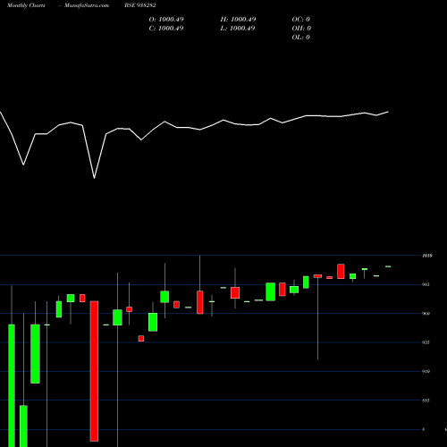Image resolution: width=447 pixels, height=447 pixels.
Task: Select the open value 'O: 1000.49'
Action: point(166,20)
